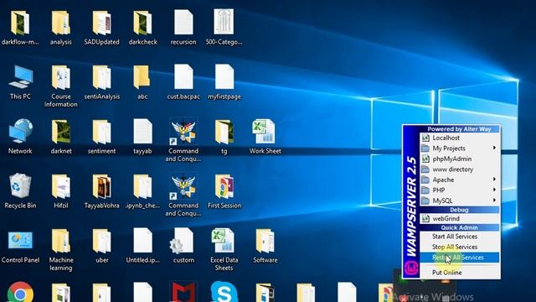Expand My Projects submenu arrow
This screenshot has width=536, height=302.
tap(494, 148)
